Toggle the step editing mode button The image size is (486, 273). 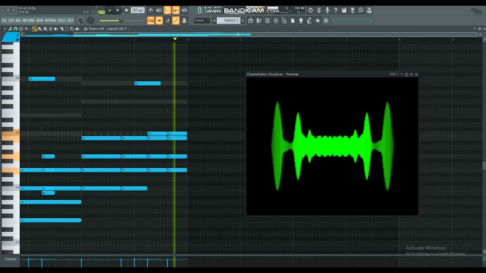167,20
